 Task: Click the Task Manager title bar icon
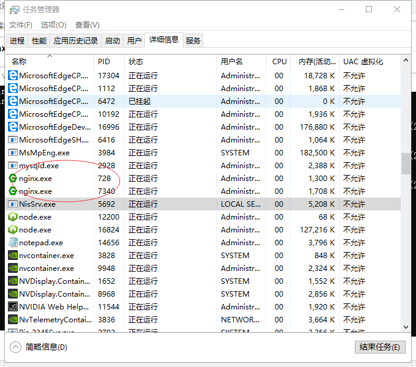(x=14, y=10)
